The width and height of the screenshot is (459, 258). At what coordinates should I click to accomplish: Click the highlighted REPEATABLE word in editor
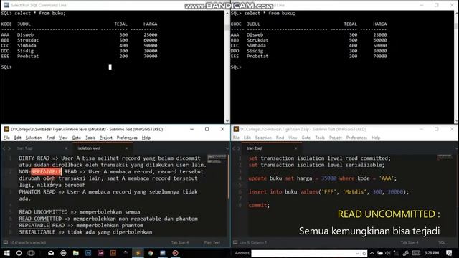[x=46, y=171]
